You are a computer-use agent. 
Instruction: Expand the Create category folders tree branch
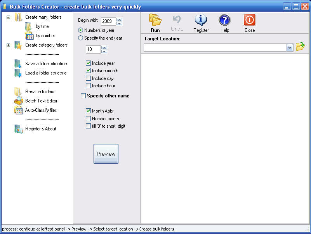coord(7,45)
